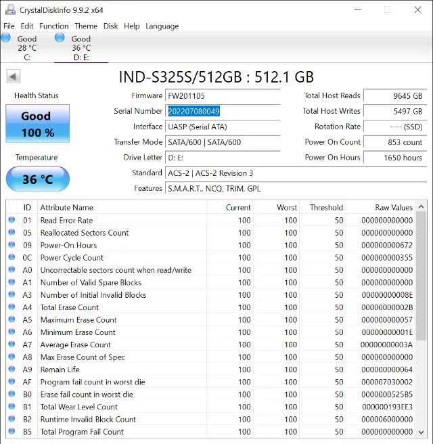Click status dot of Total Program Fail Count

click(12, 431)
